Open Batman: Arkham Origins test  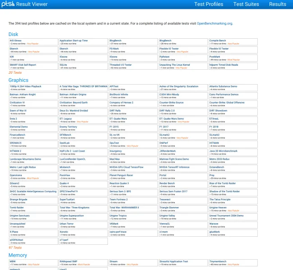tap(83, 96)
